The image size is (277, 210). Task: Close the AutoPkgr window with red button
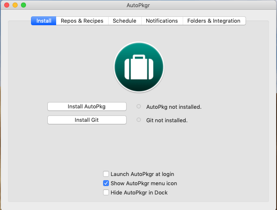pyautogui.click(x=7, y=5)
